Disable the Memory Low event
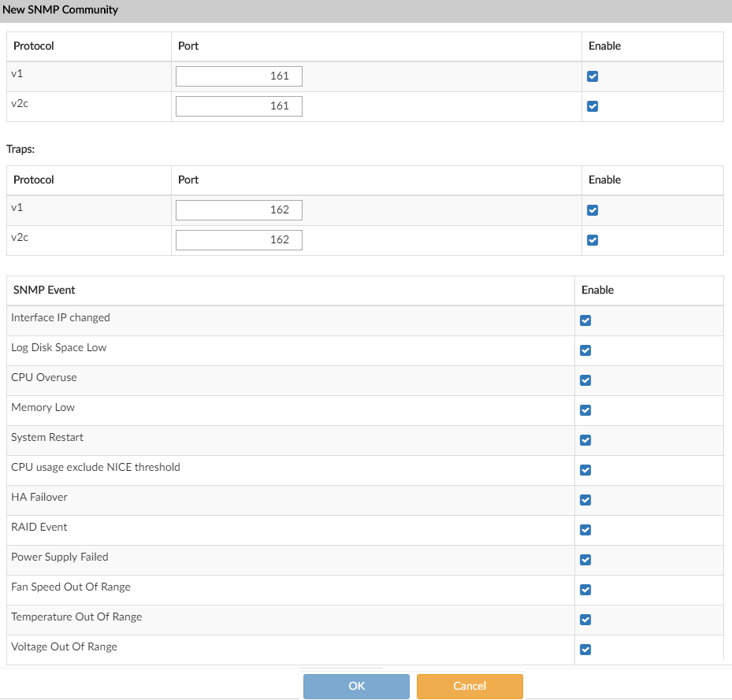Image resolution: width=732 pixels, height=700 pixels. click(585, 409)
